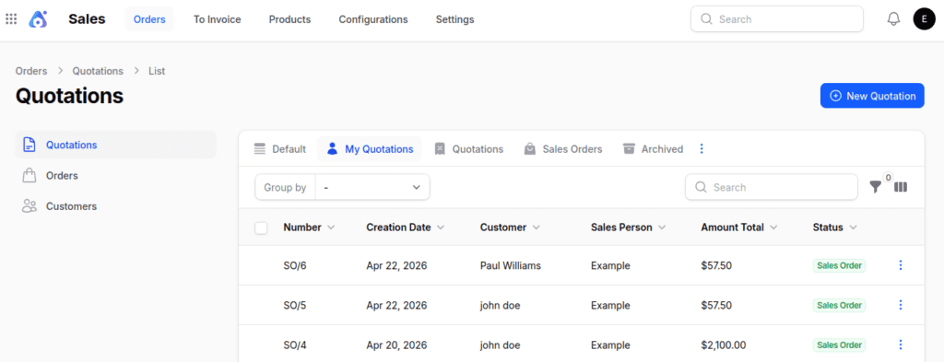Switch to the Sales Orders tab
The image size is (944, 362).
tap(563, 149)
